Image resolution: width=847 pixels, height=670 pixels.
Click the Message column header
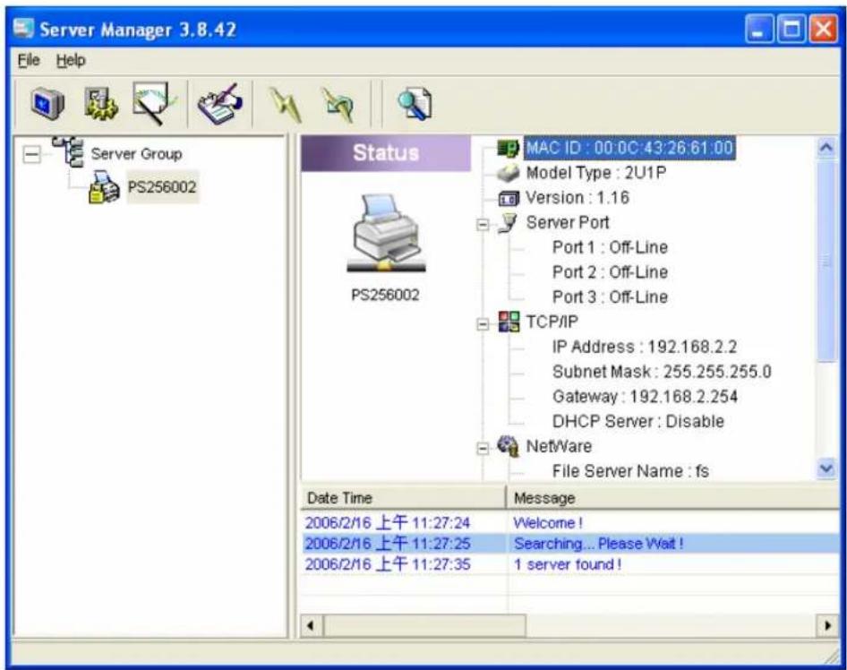673,498
